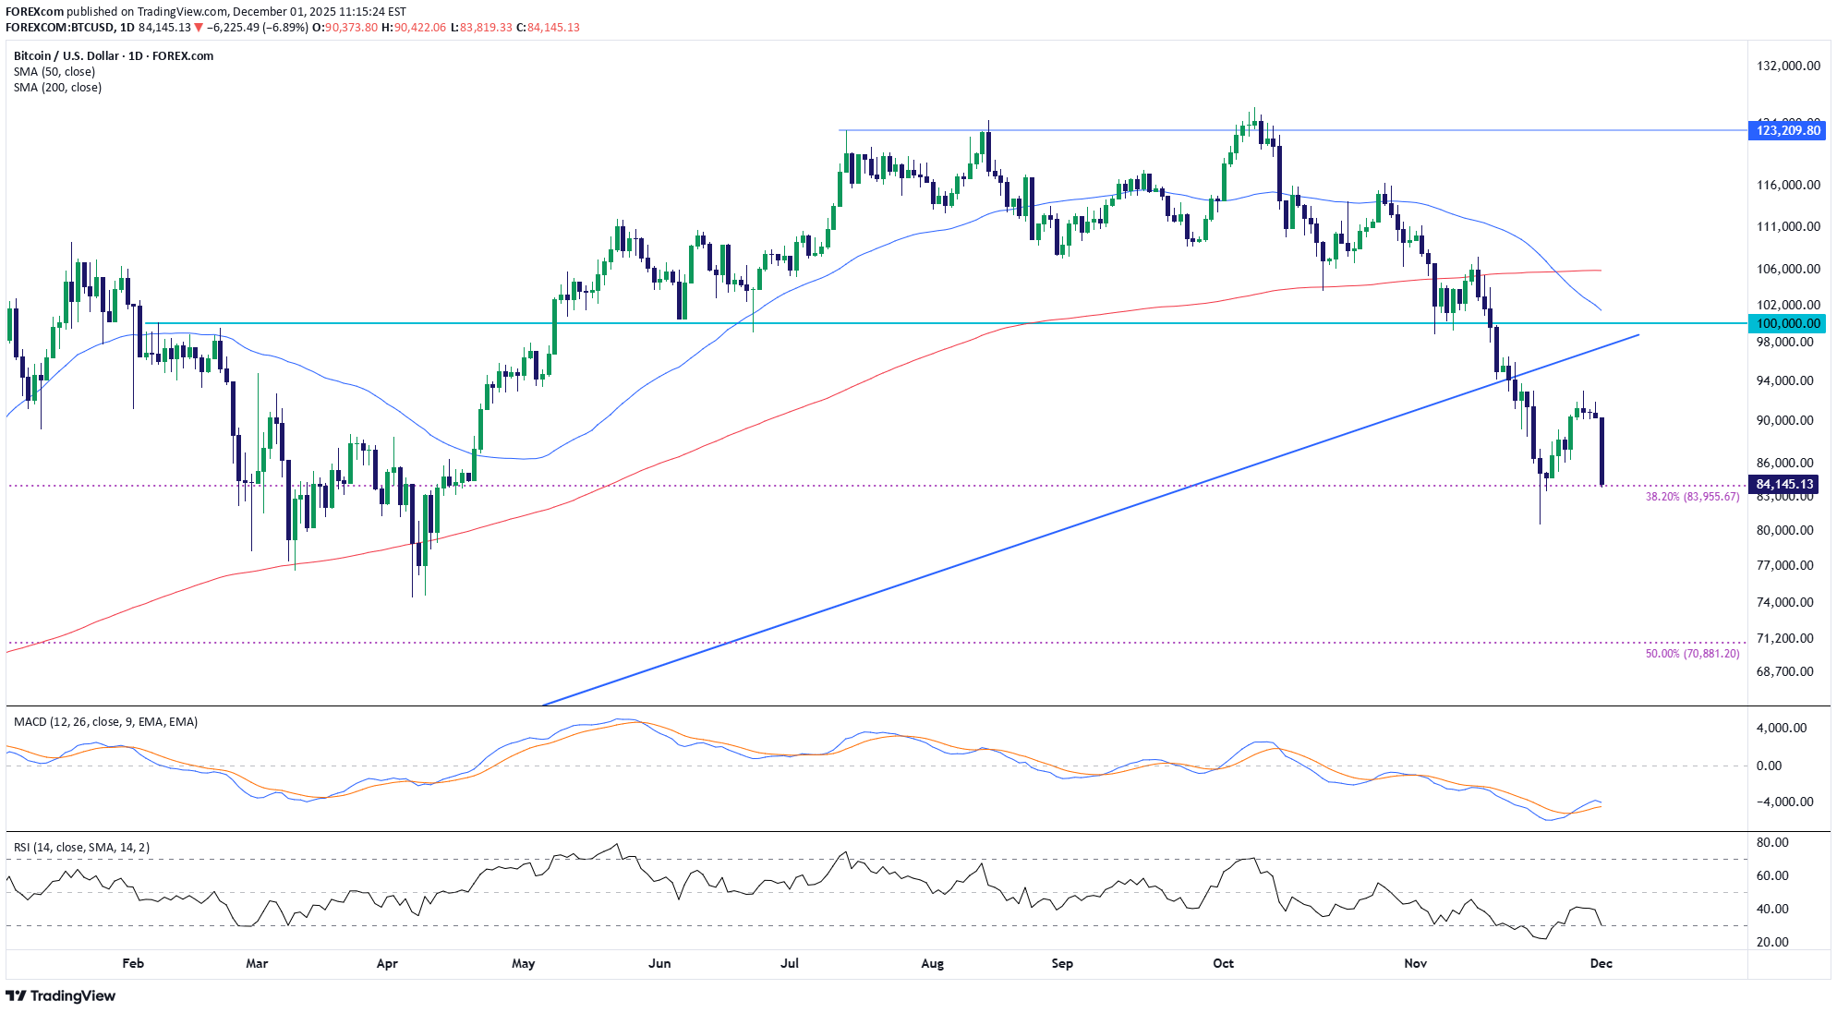The height and width of the screenshot is (1013, 1837).
Task: Select the Dec month label on time axis
Action: pos(1601,962)
